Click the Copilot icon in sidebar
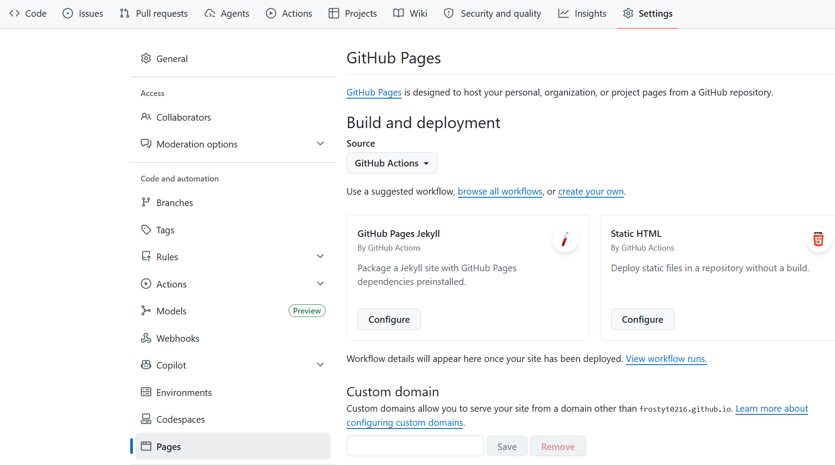This screenshot has height=465, width=835. tap(146, 365)
